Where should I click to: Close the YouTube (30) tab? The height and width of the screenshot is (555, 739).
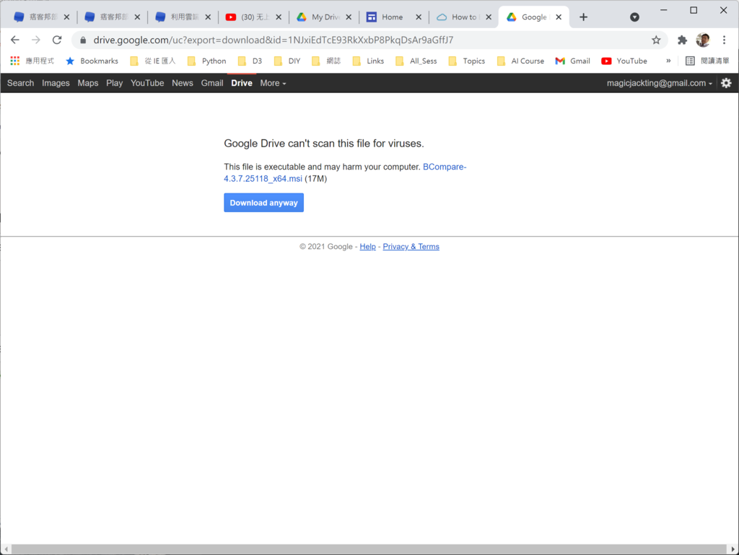pos(279,17)
